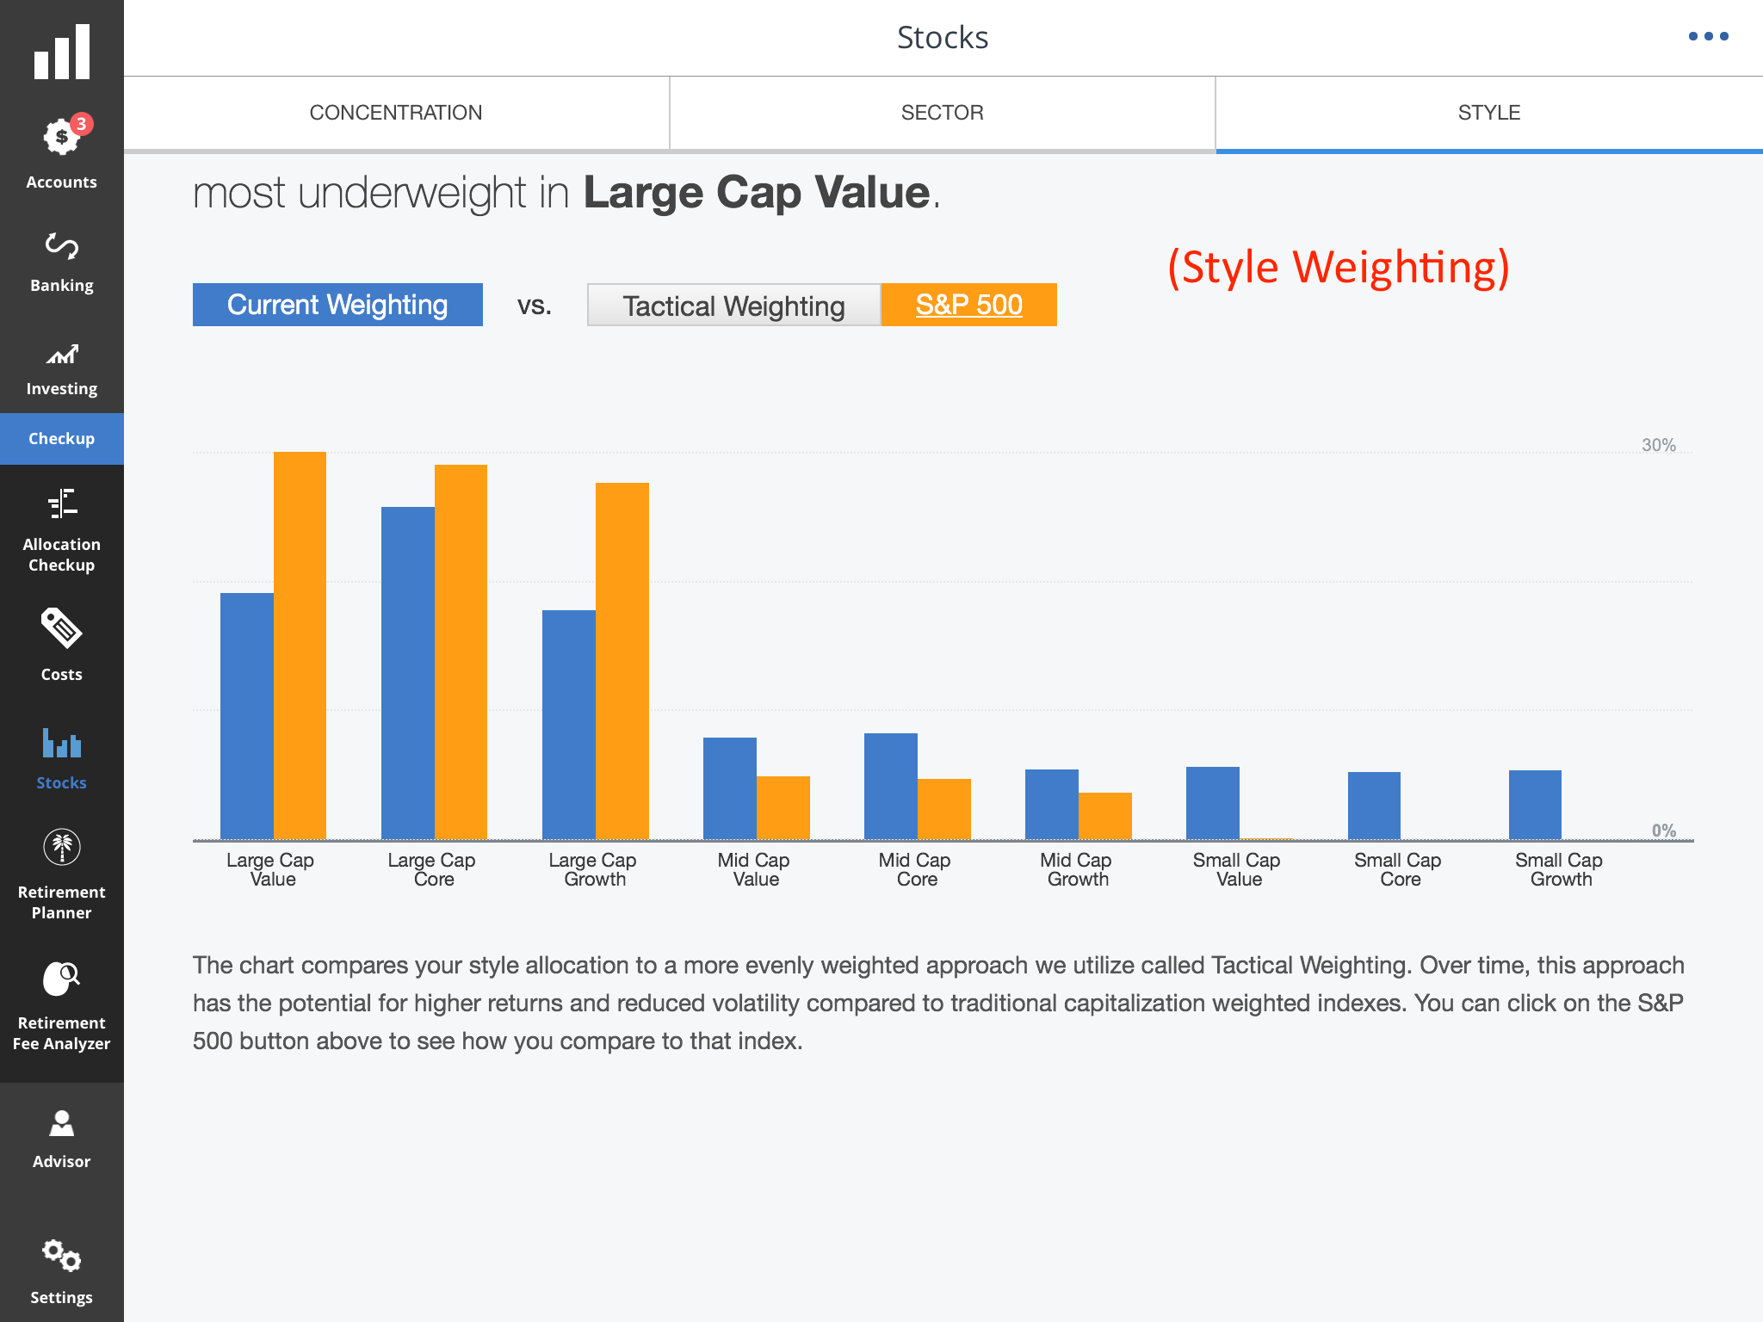Open the Costs price tag icon
This screenshot has width=1763, height=1322.
pos(62,628)
